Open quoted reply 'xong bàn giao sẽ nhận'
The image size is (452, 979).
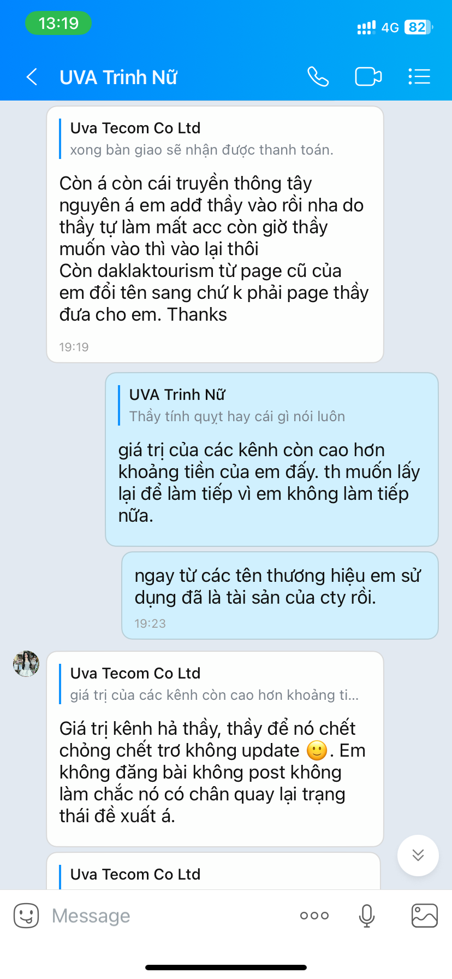click(201, 139)
